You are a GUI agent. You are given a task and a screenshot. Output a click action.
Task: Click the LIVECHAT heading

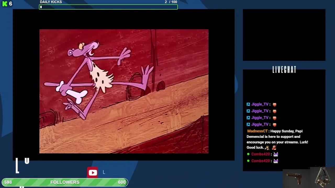tap(284, 70)
